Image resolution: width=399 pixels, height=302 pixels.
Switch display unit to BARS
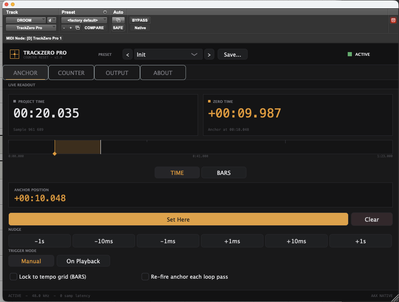coord(223,173)
